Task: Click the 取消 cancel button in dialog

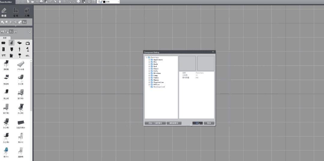Action: coord(209,123)
